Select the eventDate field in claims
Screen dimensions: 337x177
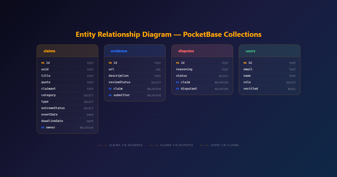[67, 115]
